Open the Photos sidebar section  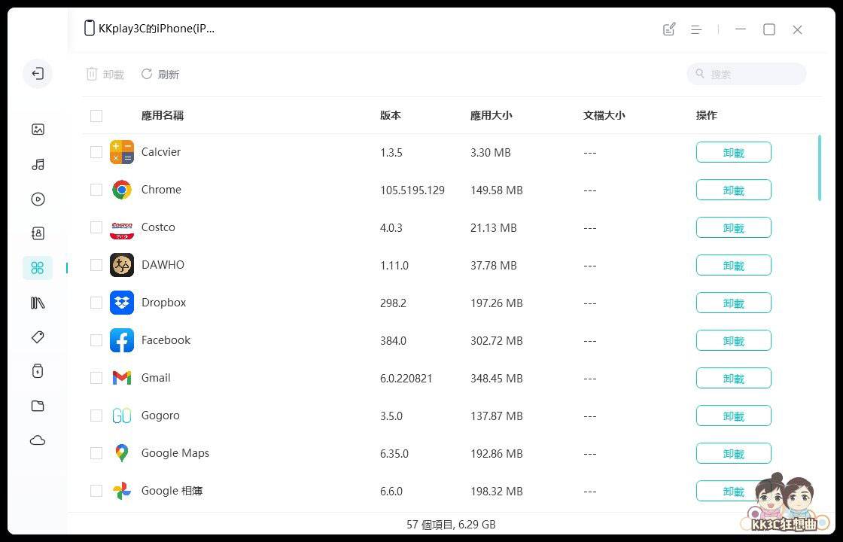coord(38,129)
